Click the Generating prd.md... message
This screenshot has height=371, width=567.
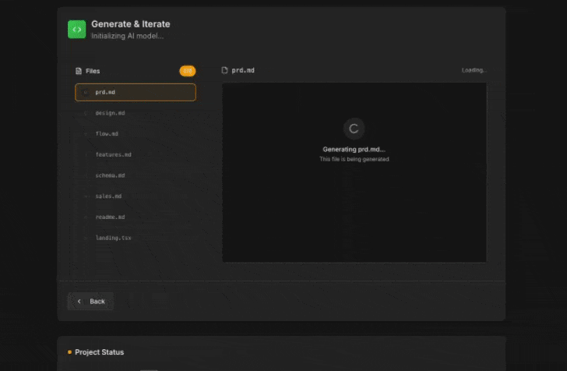[354, 150]
